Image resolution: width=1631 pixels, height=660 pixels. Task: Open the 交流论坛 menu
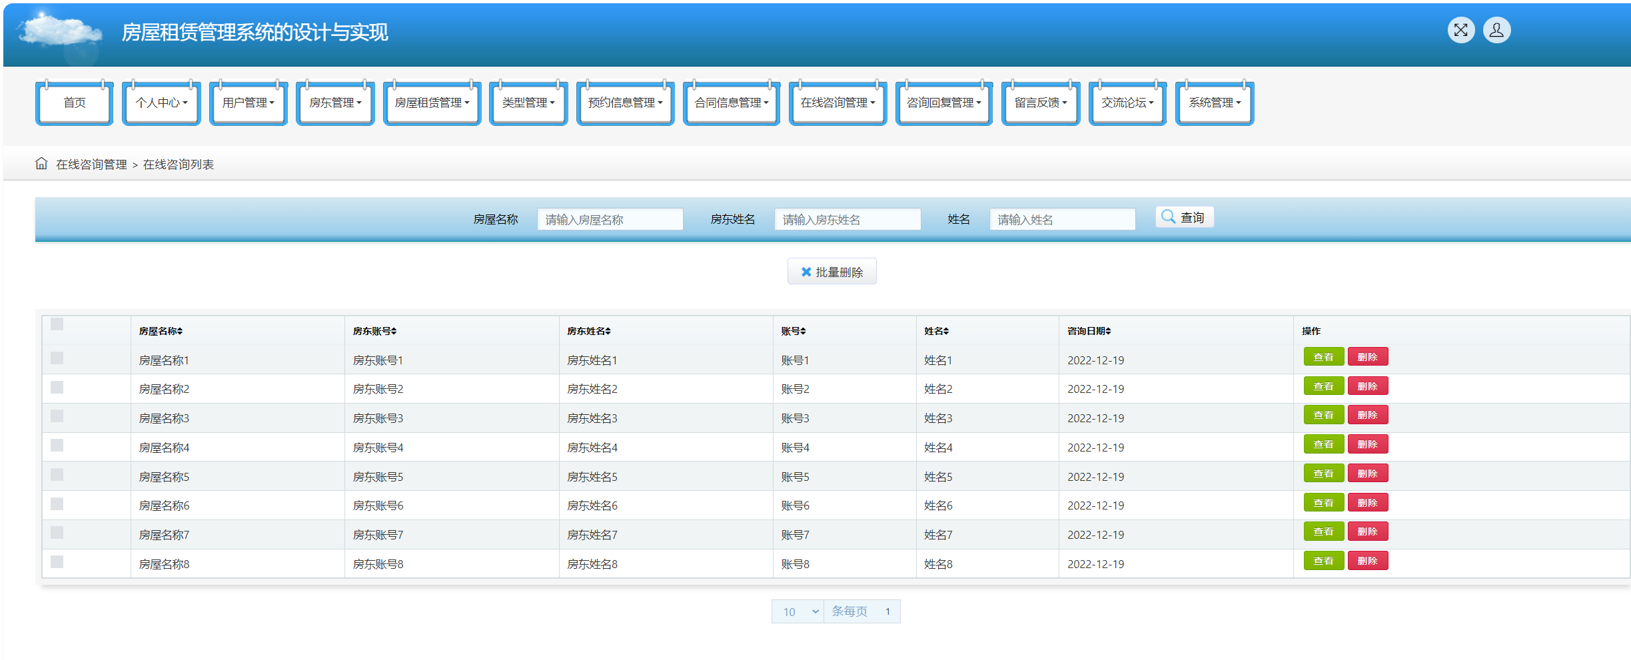[x=1127, y=103]
